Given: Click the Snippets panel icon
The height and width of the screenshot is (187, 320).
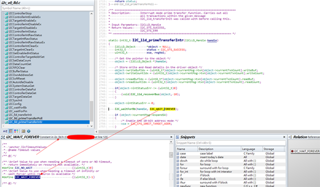Looking at the screenshot, I should click(177, 137).
